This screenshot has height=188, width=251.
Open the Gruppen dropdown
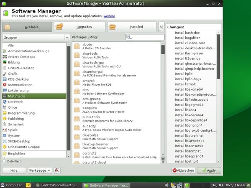(36, 38)
